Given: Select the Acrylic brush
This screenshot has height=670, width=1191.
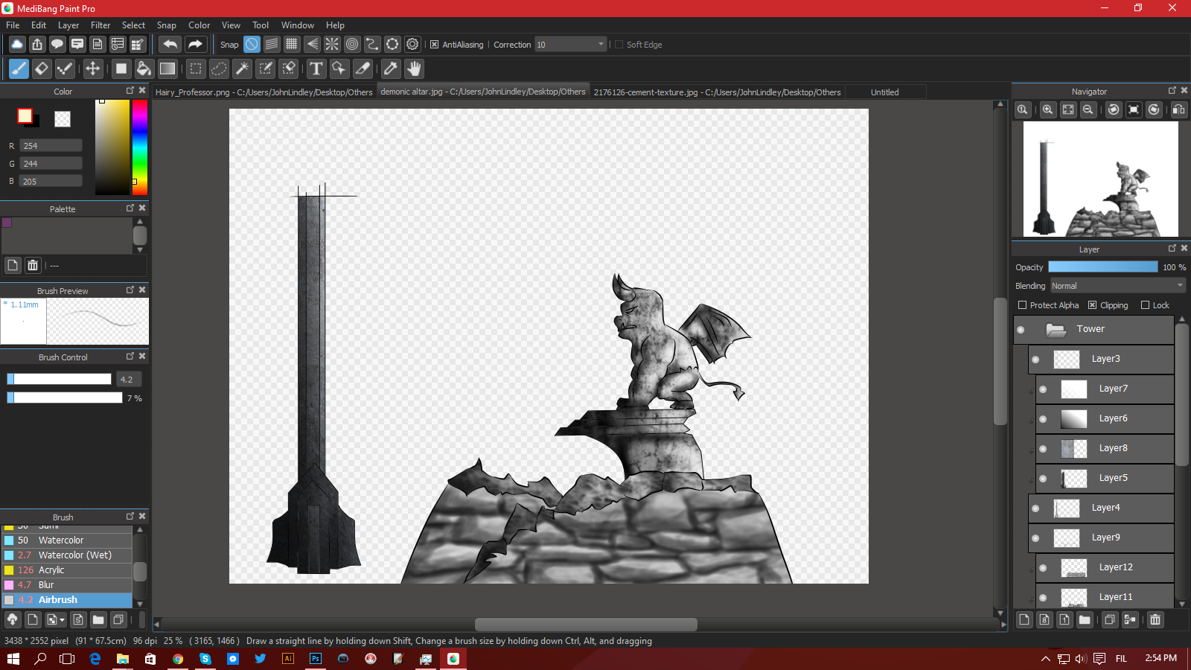Looking at the screenshot, I should point(67,570).
